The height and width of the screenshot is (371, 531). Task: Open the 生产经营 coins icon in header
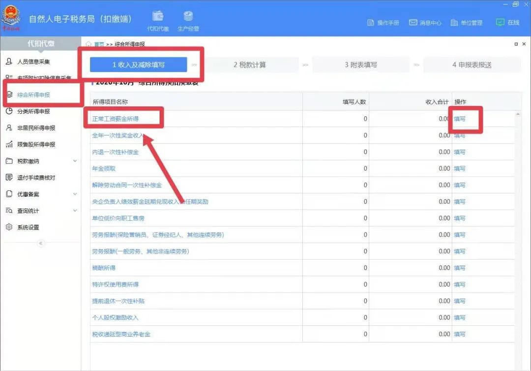[188, 16]
